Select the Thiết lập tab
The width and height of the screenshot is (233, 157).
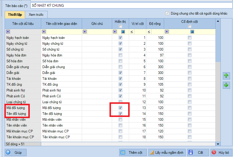(x=15, y=15)
